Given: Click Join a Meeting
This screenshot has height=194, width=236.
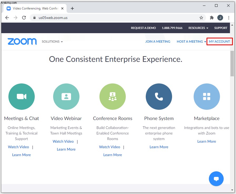Looking at the screenshot, I should coord(158,42).
